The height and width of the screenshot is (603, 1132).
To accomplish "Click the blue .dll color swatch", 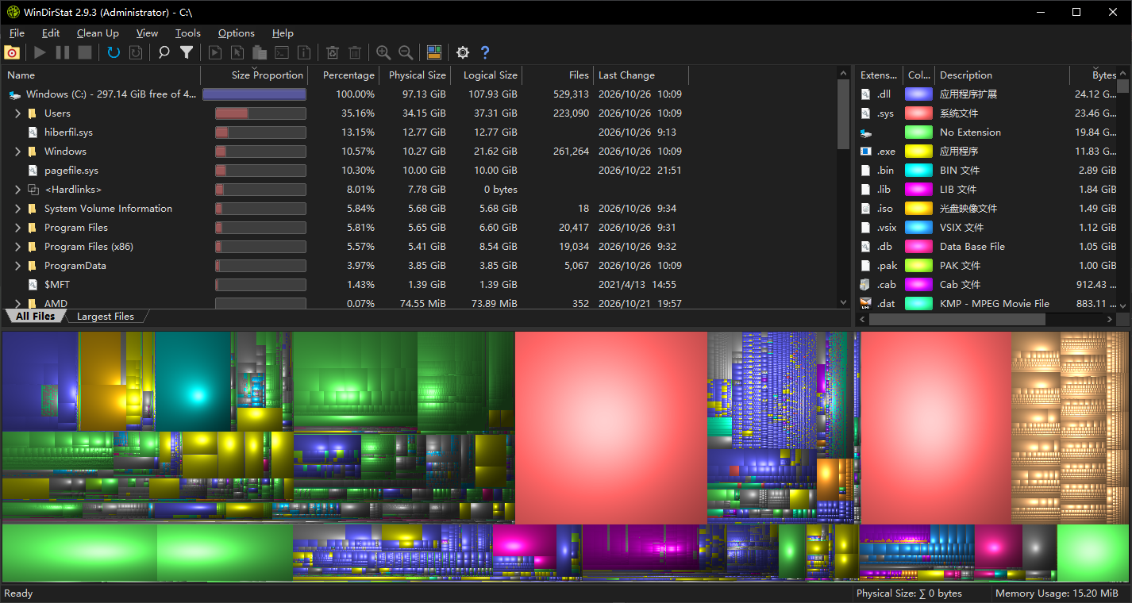I will (918, 94).
